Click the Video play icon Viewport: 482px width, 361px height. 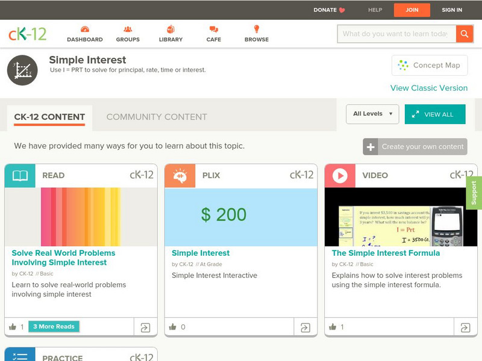(x=340, y=176)
